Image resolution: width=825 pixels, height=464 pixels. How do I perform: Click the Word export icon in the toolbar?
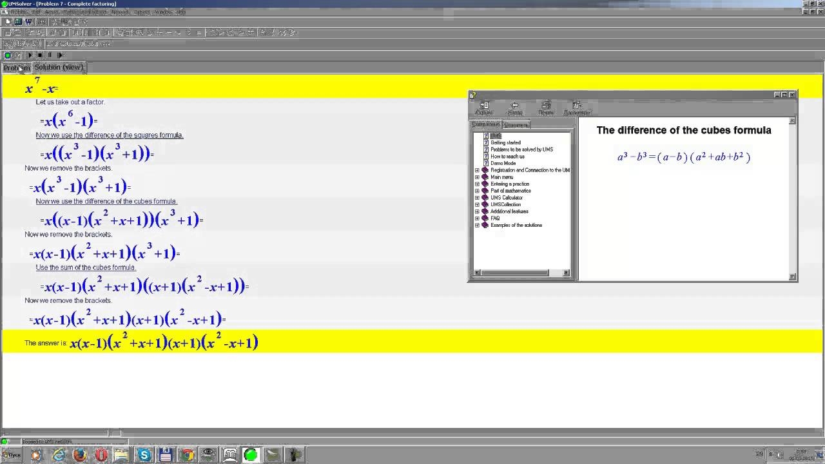[x=28, y=21]
